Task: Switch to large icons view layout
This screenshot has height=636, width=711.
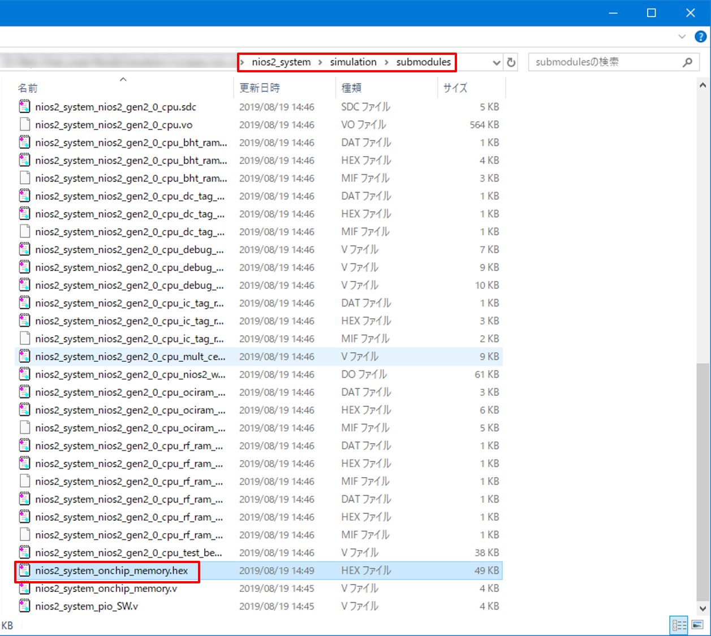Action: [697, 625]
